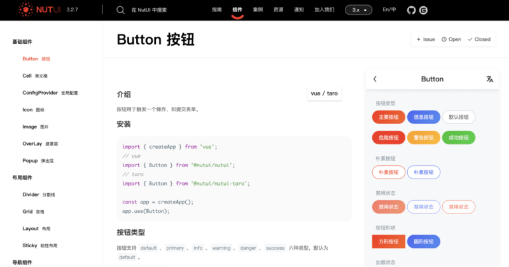509x267 pixels.
Task: Click the back arrow in Button preview
Action: pos(375,79)
